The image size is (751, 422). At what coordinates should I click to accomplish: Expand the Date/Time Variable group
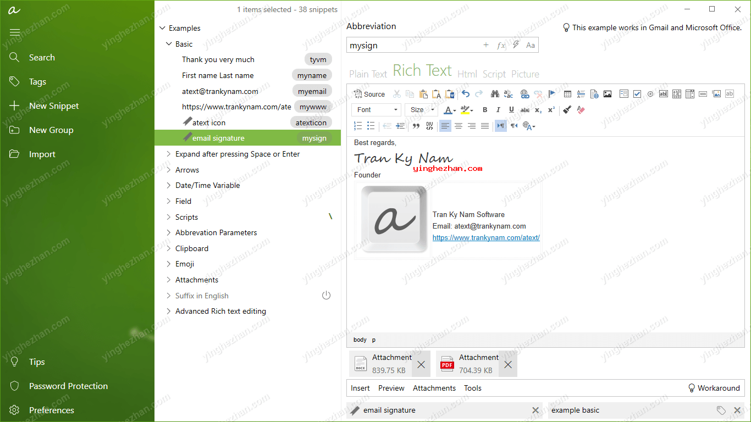207,185
